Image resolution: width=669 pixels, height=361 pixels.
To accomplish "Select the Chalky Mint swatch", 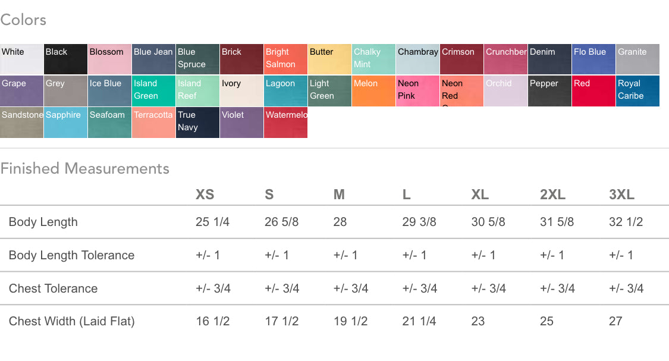I will (x=374, y=59).
